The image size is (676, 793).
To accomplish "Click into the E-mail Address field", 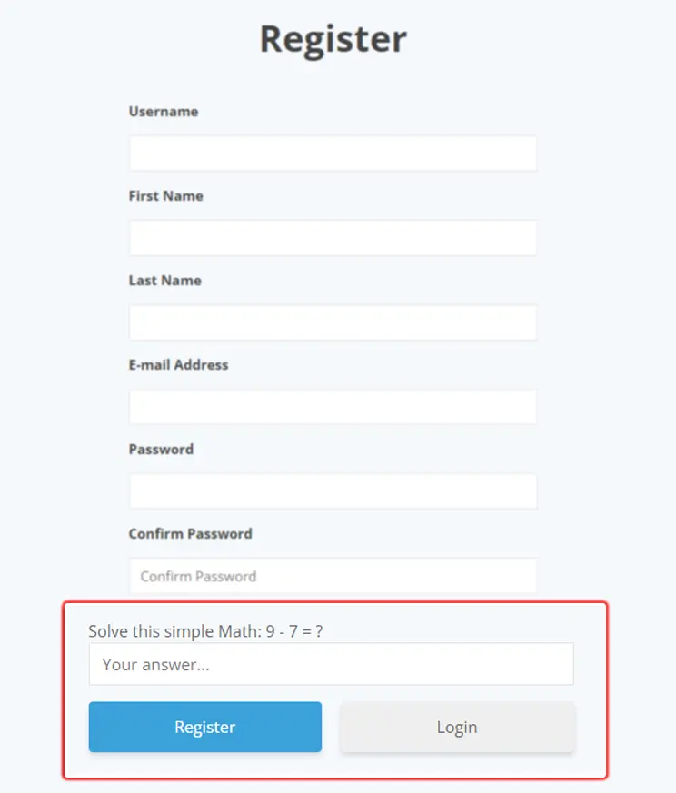I will [333, 407].
